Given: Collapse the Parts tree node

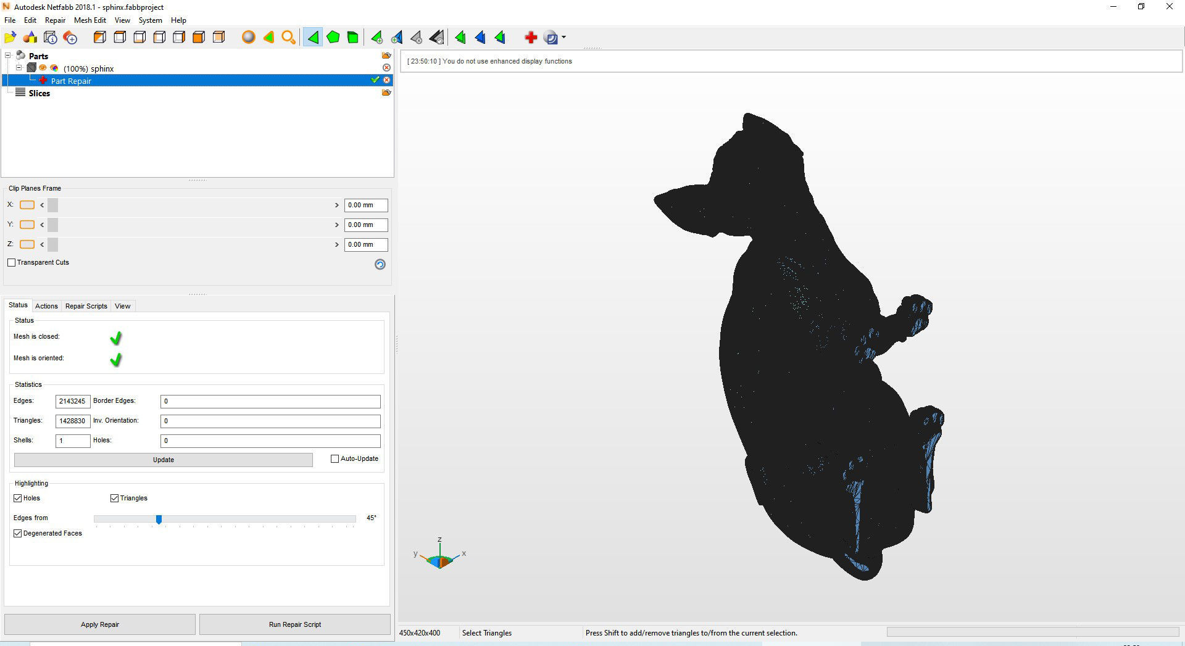Looking at the screenshot, I should [8, 56].
